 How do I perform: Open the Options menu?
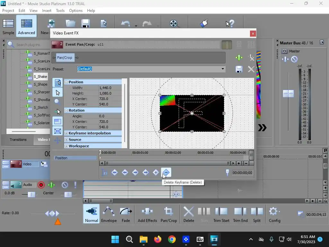(76, 11)
